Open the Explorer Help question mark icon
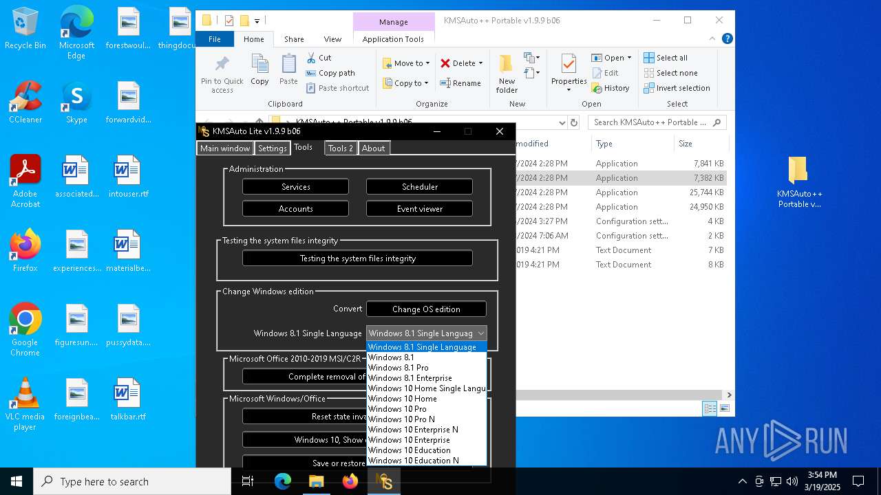The width and height of the screenshot is (881, 495). [x=728, y=39]
